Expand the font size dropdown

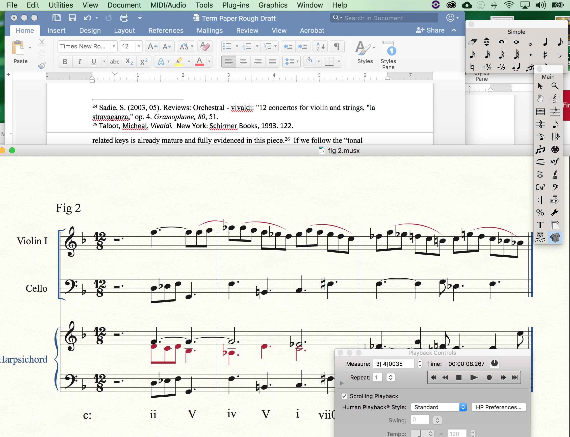point(139,47)
